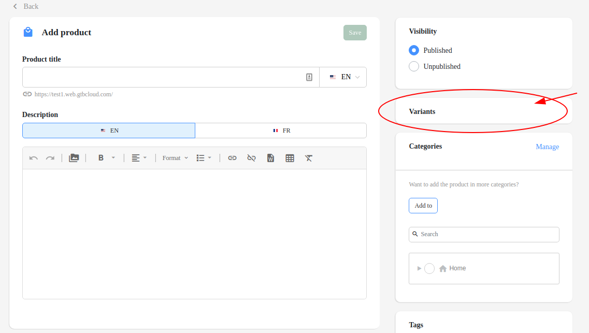
Task: Click the undo icon in editor toolbar
Action: point(34,158)
